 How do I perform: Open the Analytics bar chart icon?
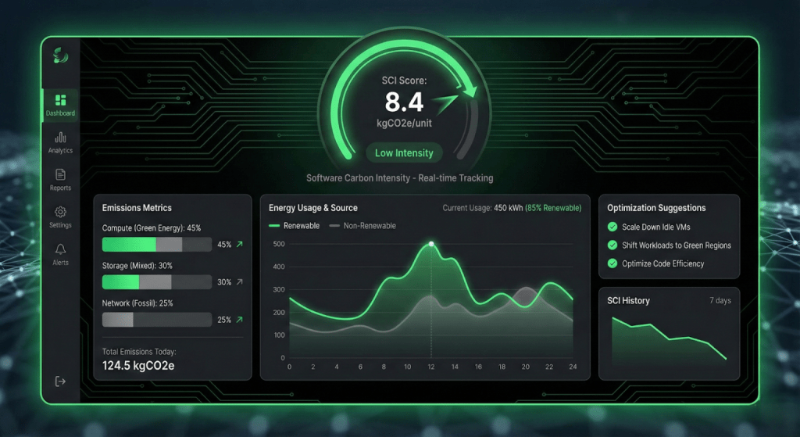(61, 137)
